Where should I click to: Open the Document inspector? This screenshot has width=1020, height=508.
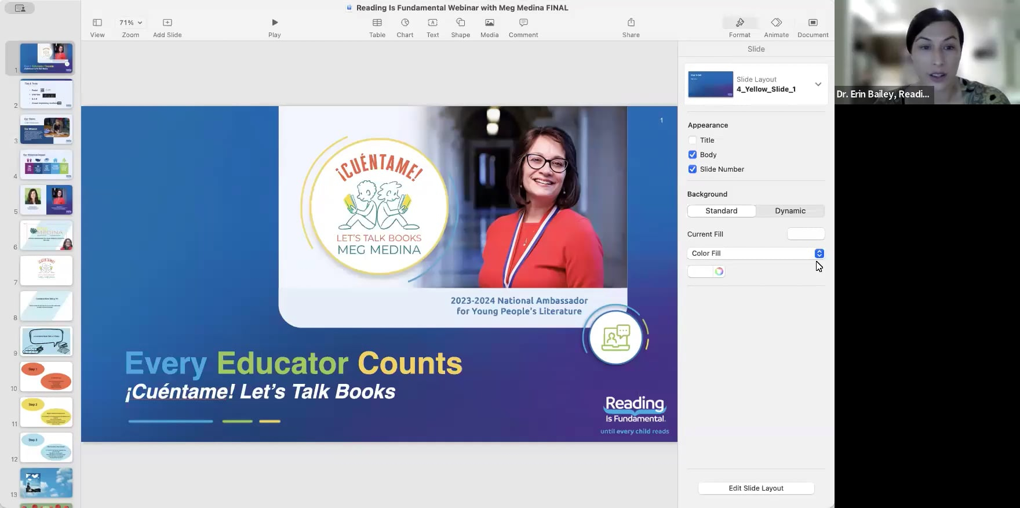(813, 23)
